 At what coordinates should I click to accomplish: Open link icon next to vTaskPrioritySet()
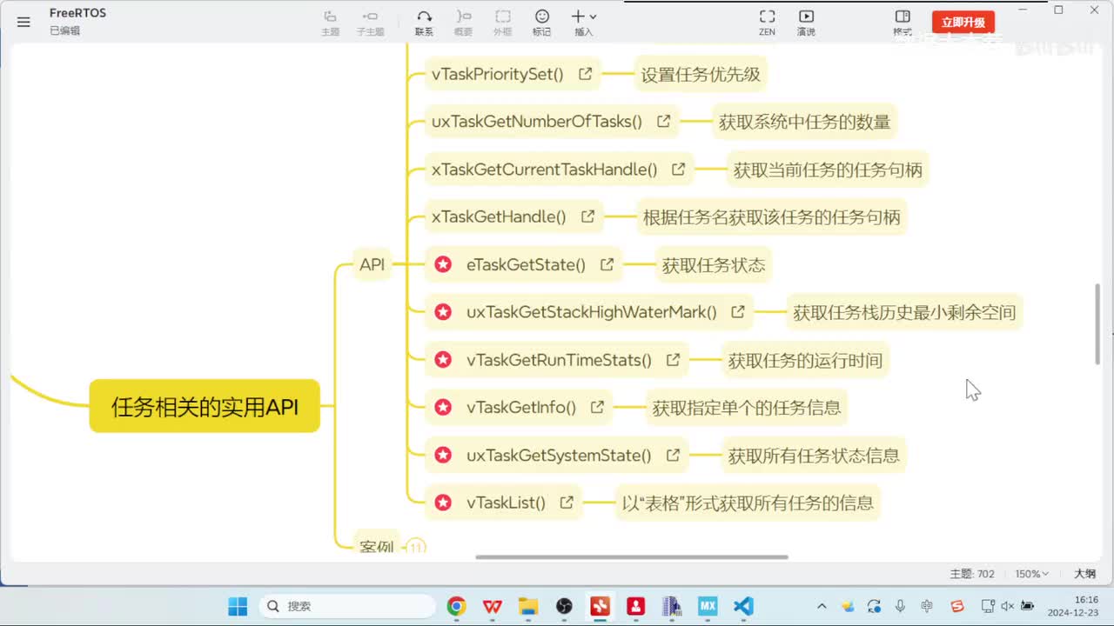(x=586, y=74)
